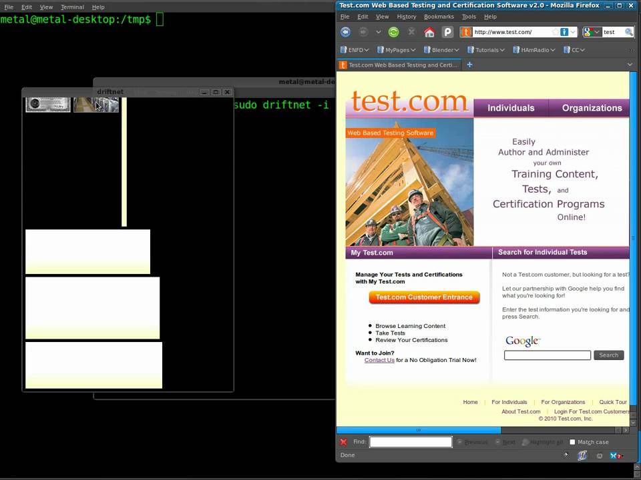Open the Firefox Help menu
This screenshot has height=480, width=641.
click(x=490, y=17)
